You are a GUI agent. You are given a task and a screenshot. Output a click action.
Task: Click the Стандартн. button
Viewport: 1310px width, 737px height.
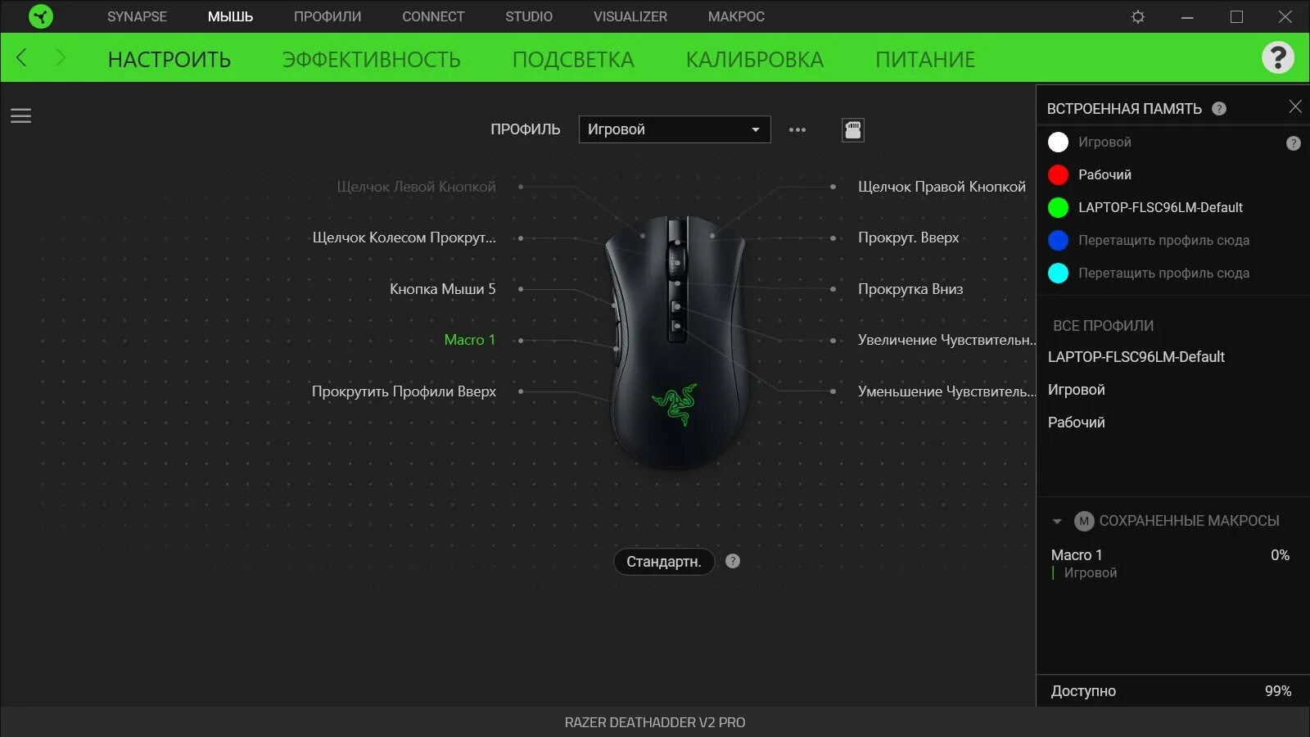tap(664, 562)
